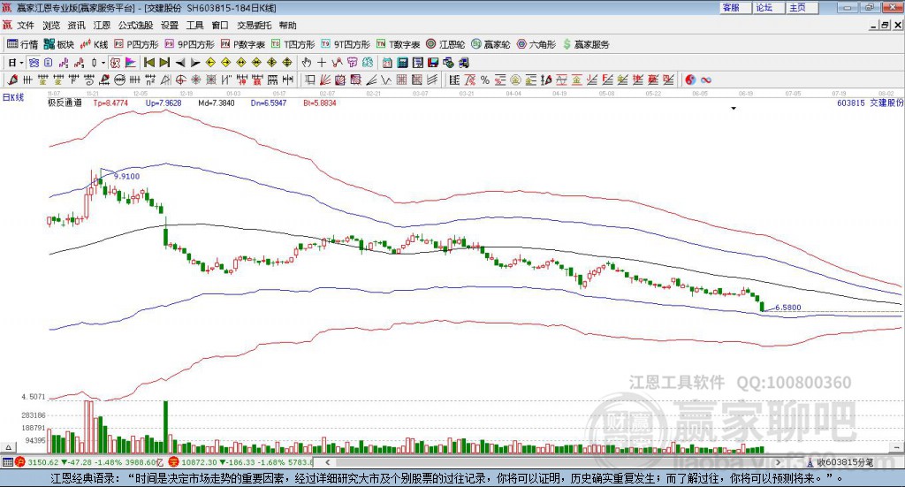Click the 日K线 label
Image resolution: width=905 pixels, height=487 pixels.
13,97
